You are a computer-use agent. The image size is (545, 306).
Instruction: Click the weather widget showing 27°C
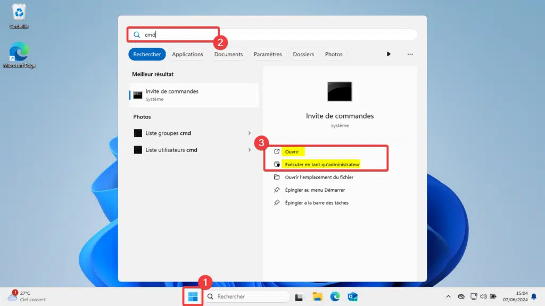[x=27, y=296]
